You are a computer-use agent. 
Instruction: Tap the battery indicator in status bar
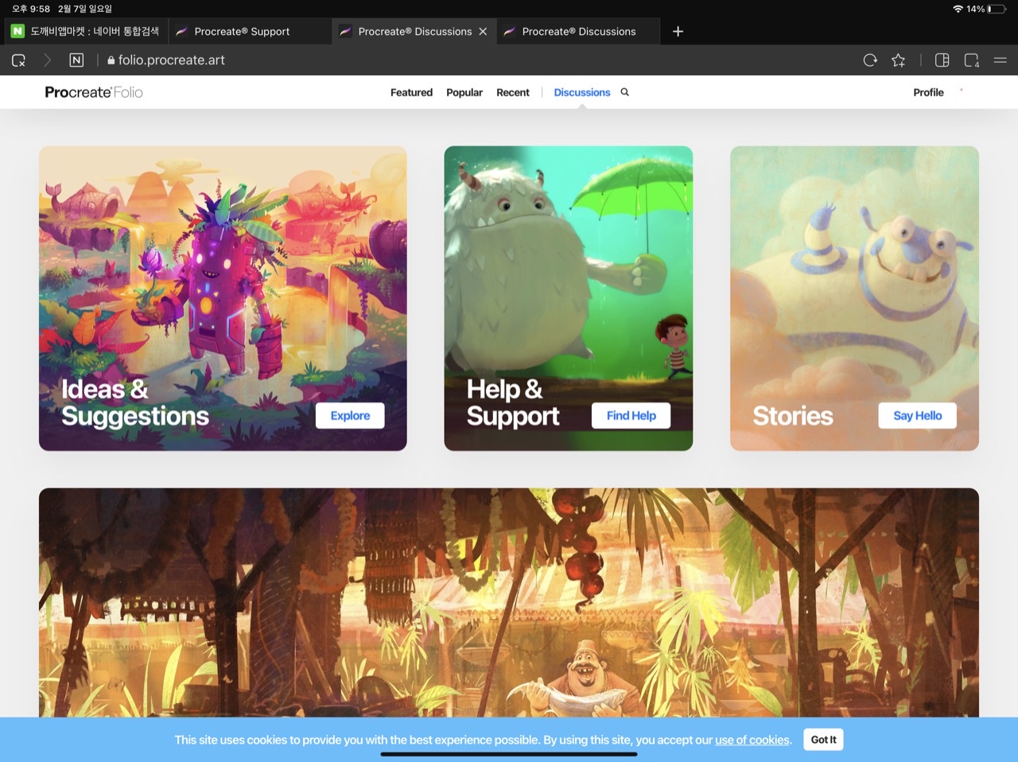click(997, 9)
